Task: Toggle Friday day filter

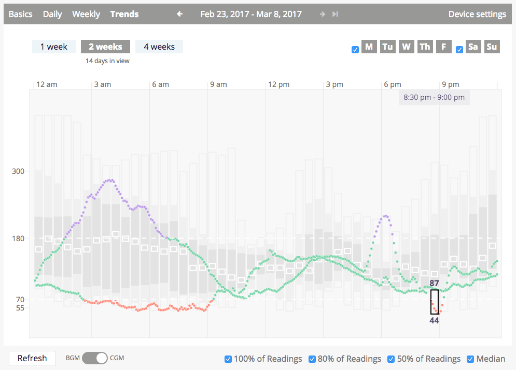Action: click(443, 47)
